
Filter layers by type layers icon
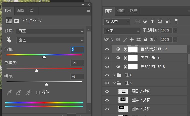pyautogui.click(x=152, y=21)
